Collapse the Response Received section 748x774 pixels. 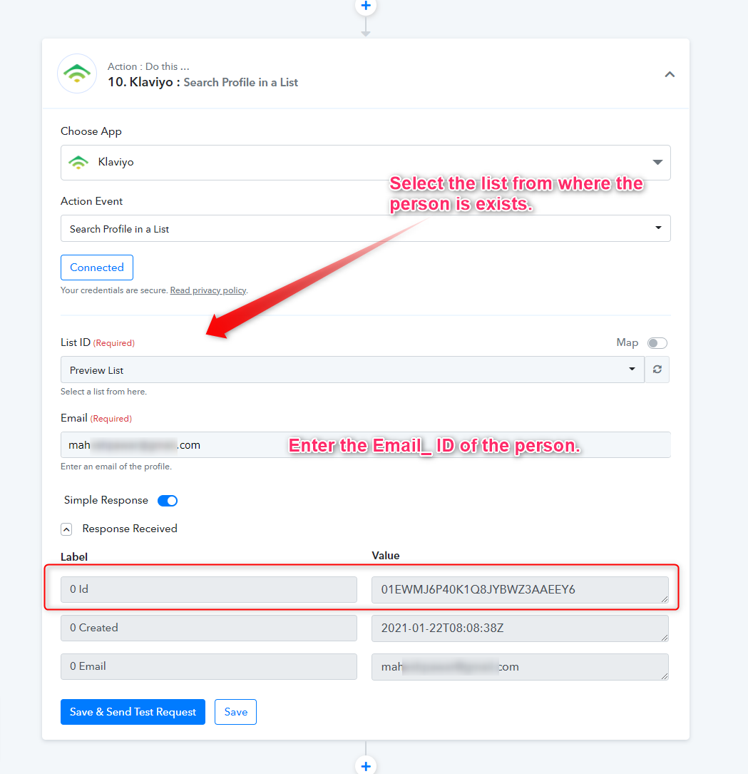(x=66, y=529)
